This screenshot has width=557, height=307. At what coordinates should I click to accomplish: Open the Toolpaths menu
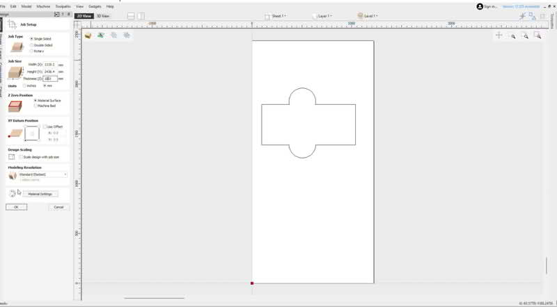point(64,6)
